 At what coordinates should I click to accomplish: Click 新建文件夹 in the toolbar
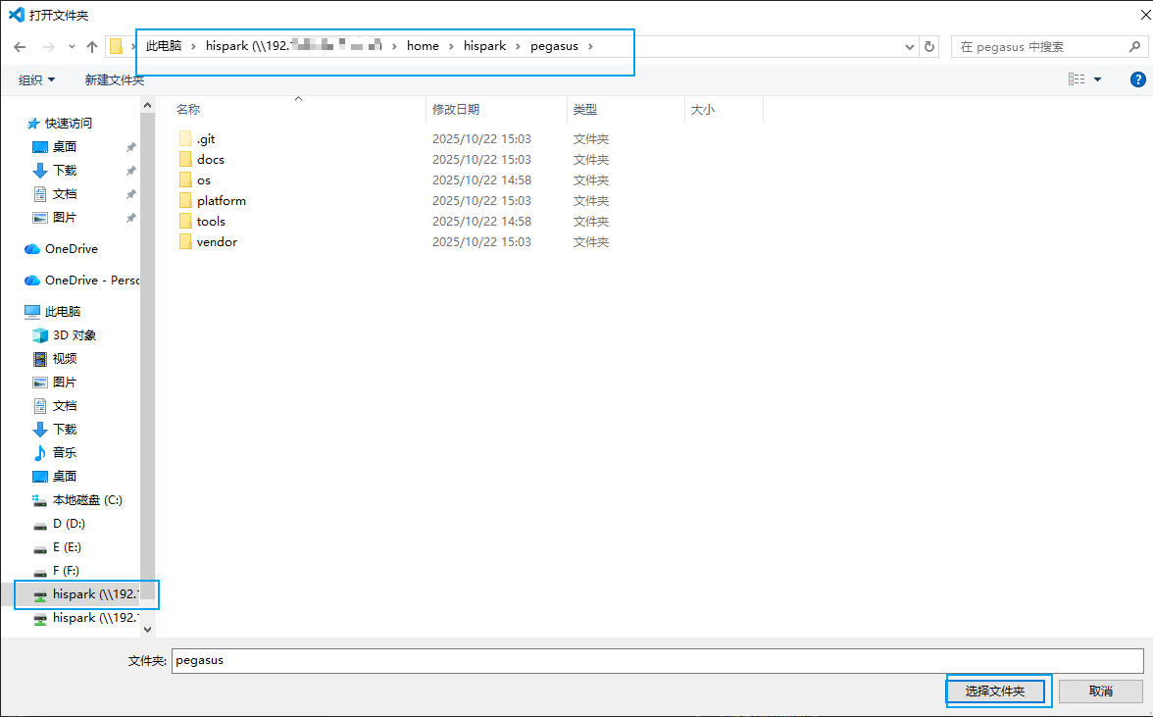(115, 79)
